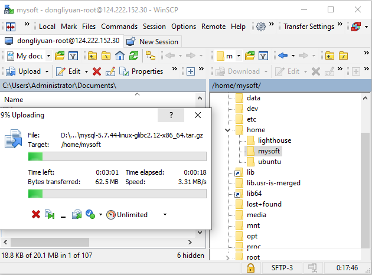Expand the root folder tree node

pyautogui.click(x=228, y=257)
